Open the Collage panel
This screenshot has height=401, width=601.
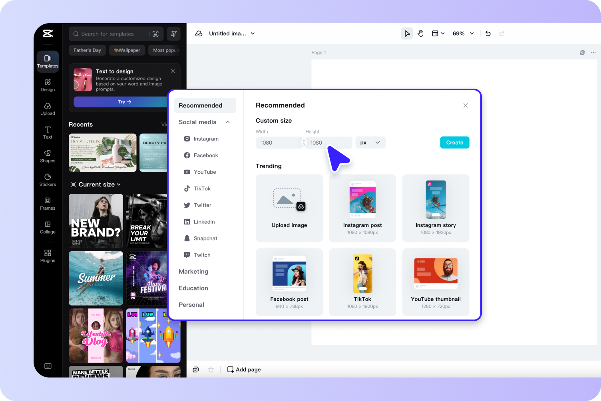tap(48, 227)
